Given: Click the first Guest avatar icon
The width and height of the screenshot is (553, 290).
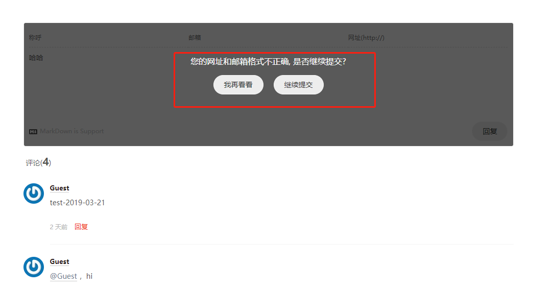Looking at the screenshot, I should [34, 194].
